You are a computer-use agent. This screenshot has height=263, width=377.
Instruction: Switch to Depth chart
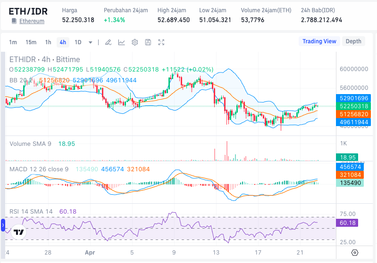point(353,41)
